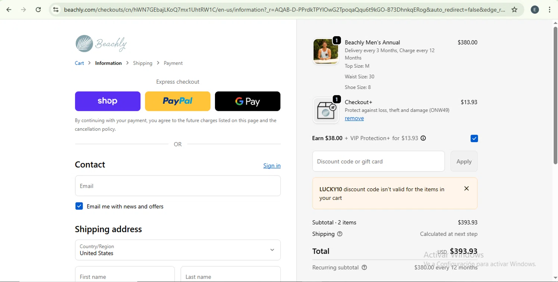558x282 pixels.
Task: Click 'Subtotal · 2 items' label
Action: 334,222
